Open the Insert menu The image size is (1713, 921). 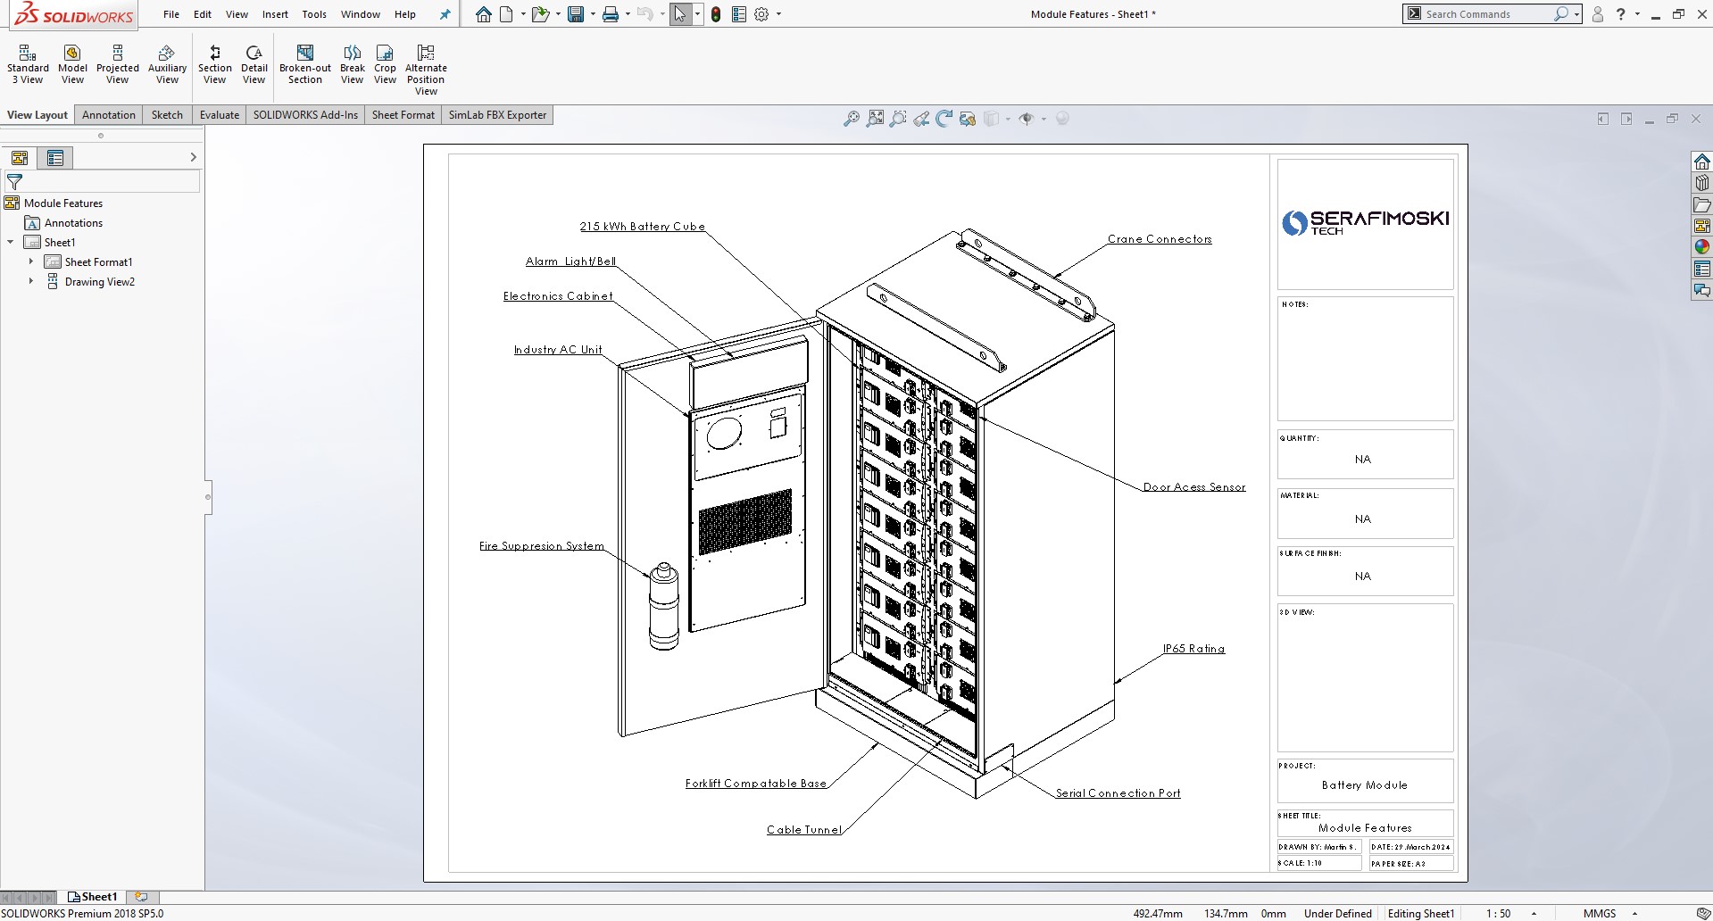click(275, 14)
